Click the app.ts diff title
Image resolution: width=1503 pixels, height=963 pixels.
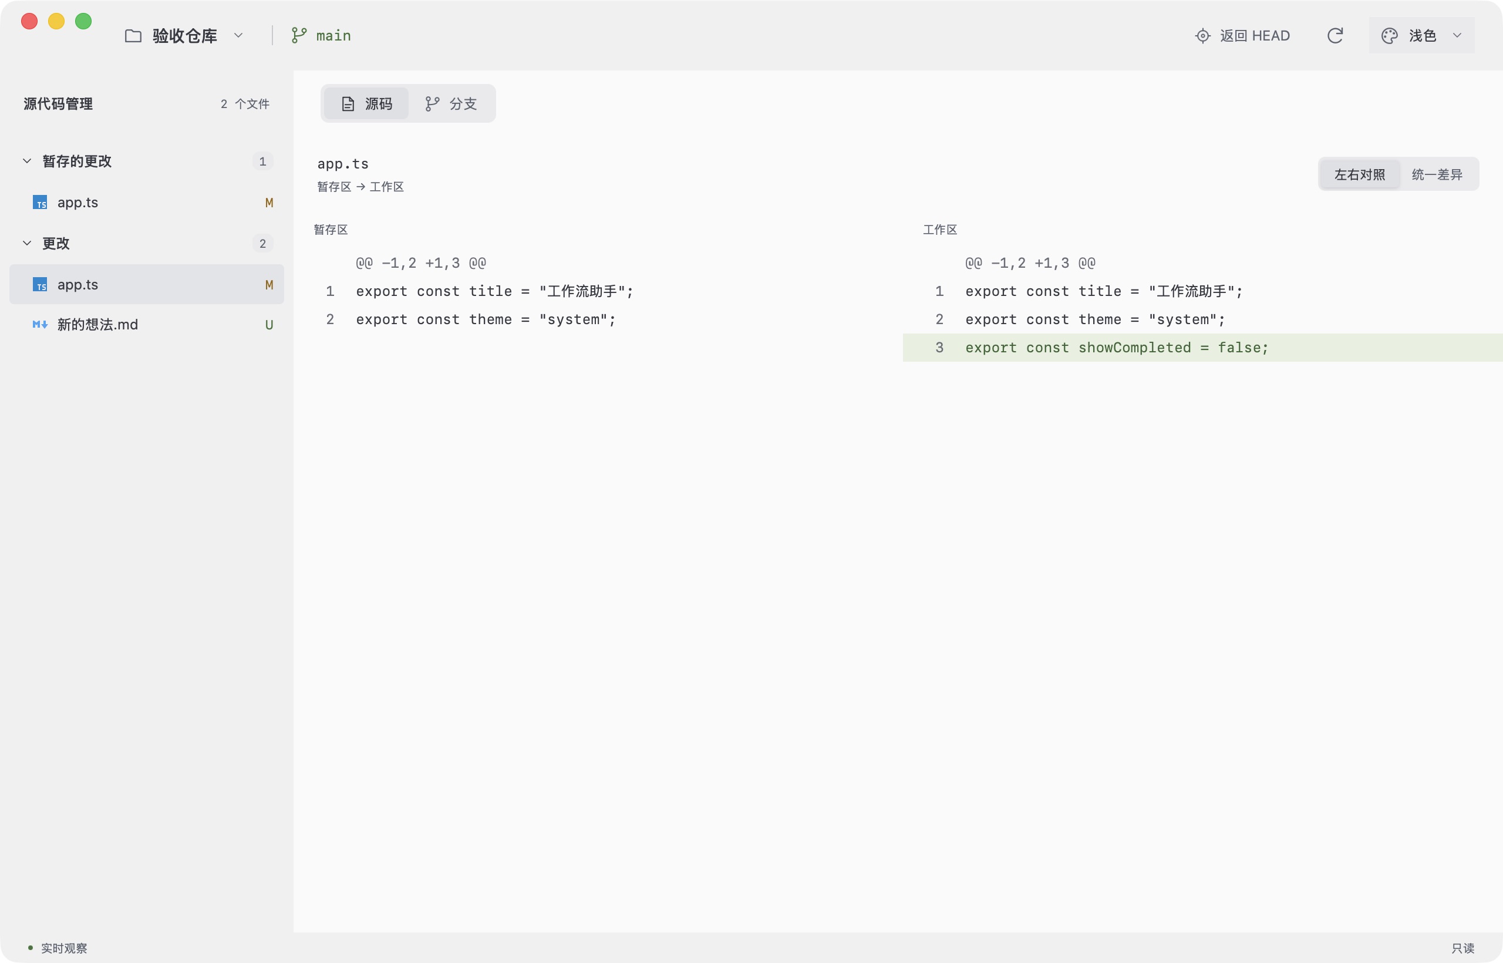pyautogui.click(x=343, y=164)
